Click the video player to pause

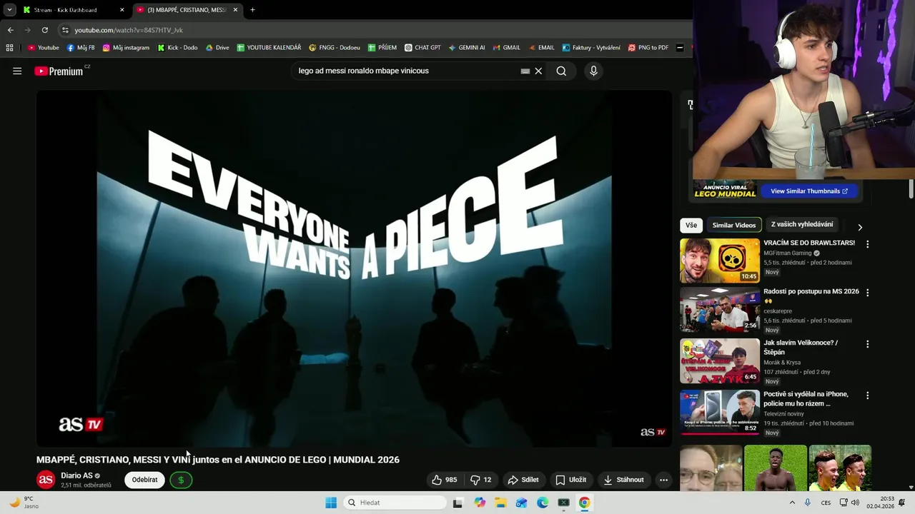pyautogui.click(x=355, y=268)
